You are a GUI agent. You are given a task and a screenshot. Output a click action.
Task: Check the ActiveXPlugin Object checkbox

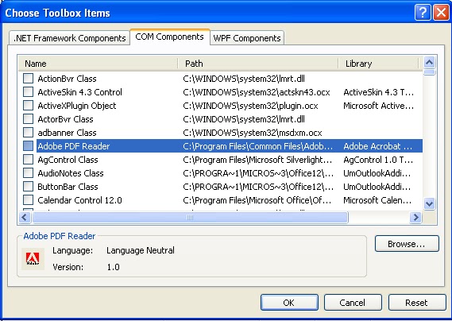coord(28,106)
